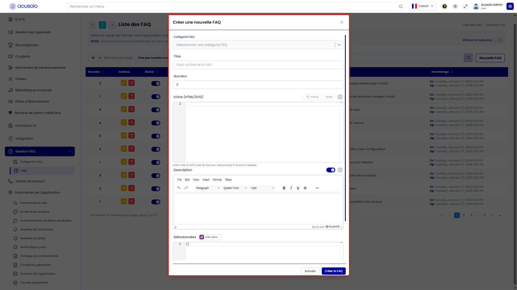Click the Undo arrow in editor toolbar
517x290 pixels.
pos(179,188)
